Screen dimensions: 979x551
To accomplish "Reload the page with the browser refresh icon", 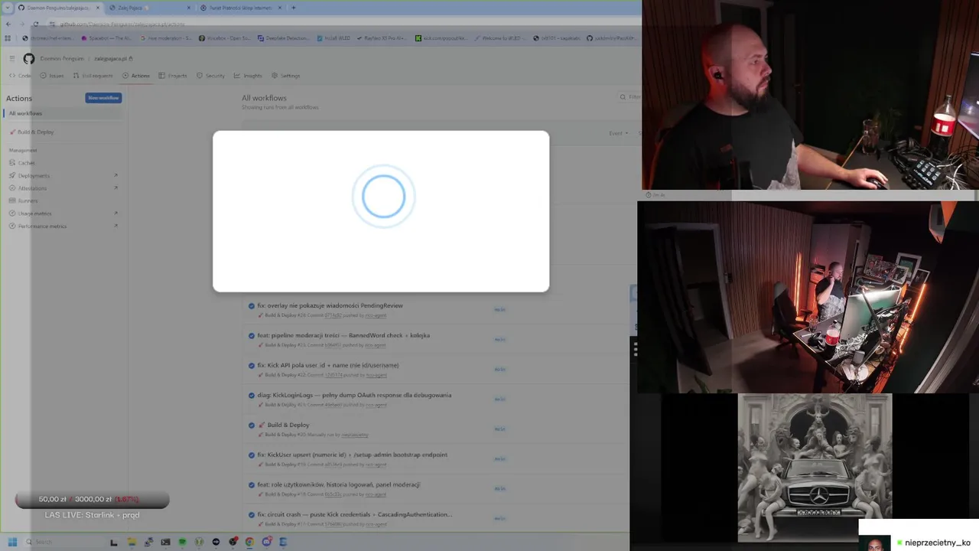I will coord(35,24).
